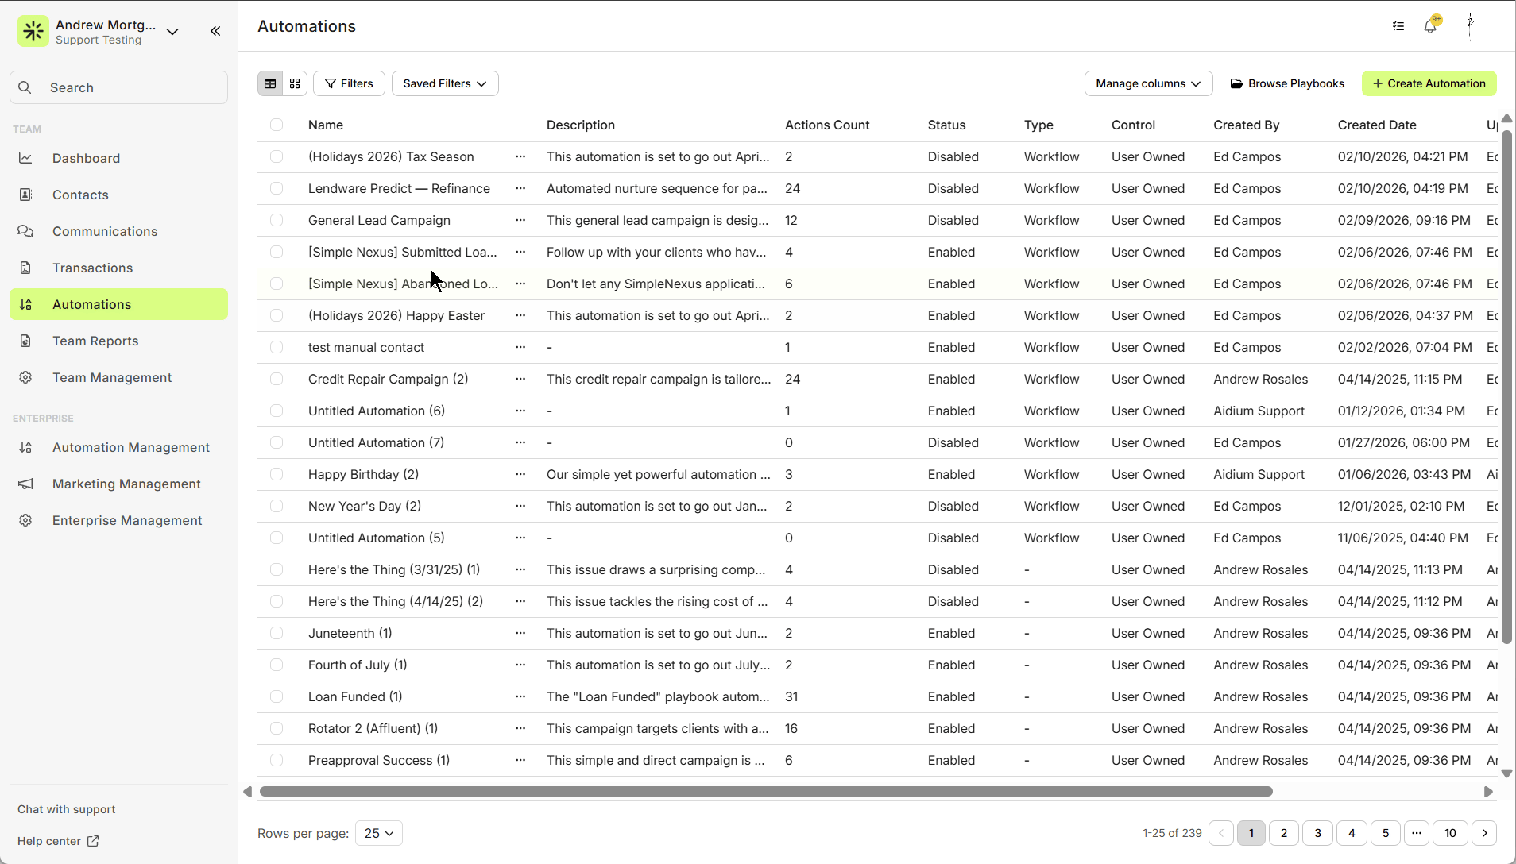This screenshot has width=1516, height=864.
Task: Click Create Automation button
Action: [1429, 83]
